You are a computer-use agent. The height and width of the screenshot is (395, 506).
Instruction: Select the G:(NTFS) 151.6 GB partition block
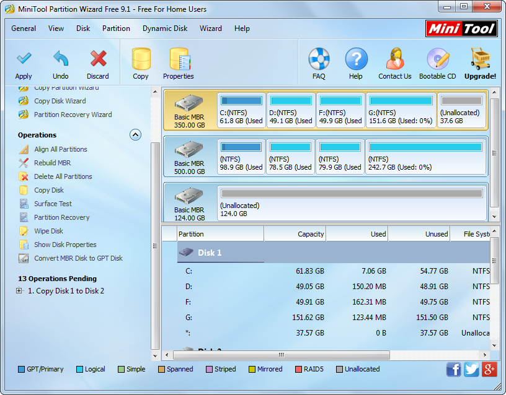tap(401, 110)
